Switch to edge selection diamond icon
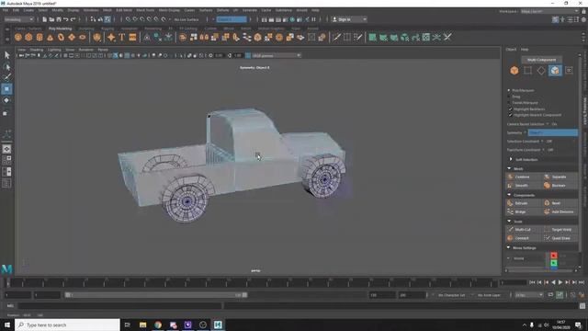This screenshot has height=331, width=588. click(541, 70)
